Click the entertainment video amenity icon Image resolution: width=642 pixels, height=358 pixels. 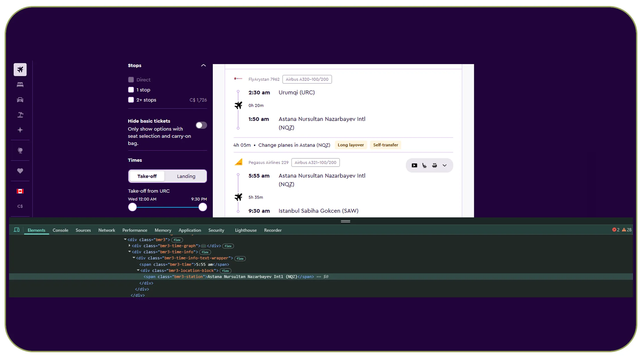click(414, 165)
